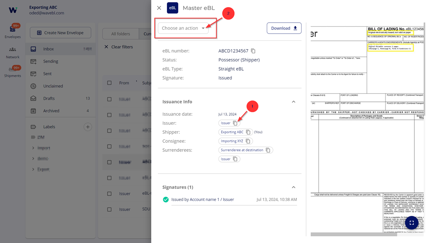The image size is (432, 243).
Task: Close the Master eBL panel
Action: (159, 8)
